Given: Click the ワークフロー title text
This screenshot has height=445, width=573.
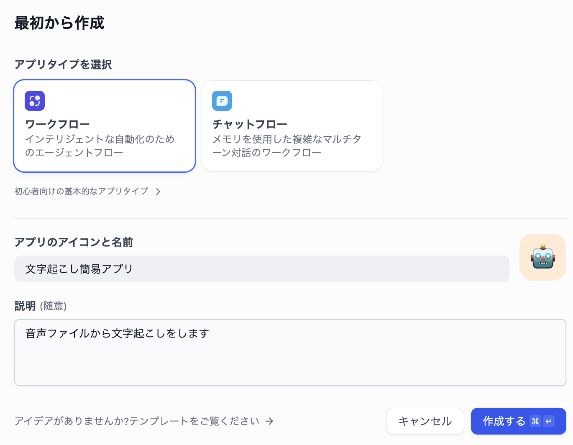Looking at the screenshot, I should pyautogui.click(x=57, y=124).
